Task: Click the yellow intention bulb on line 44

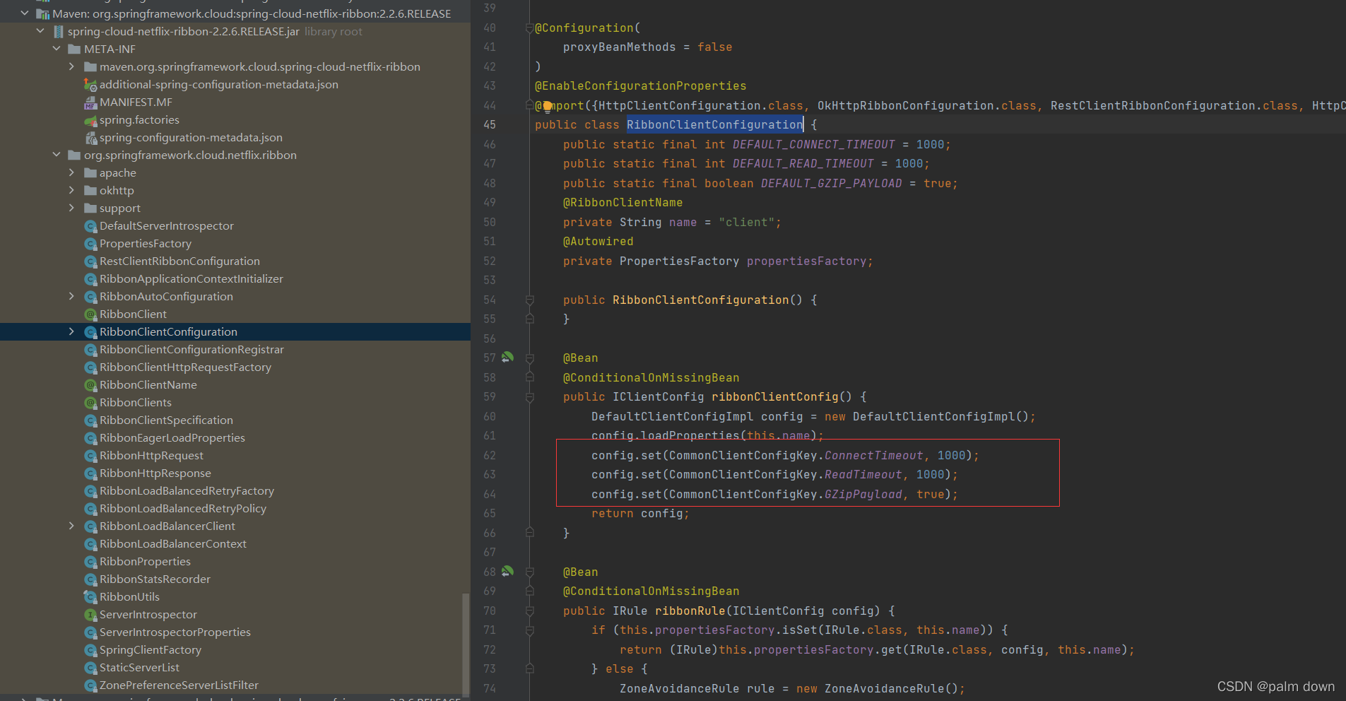Action: coord(547,107)
